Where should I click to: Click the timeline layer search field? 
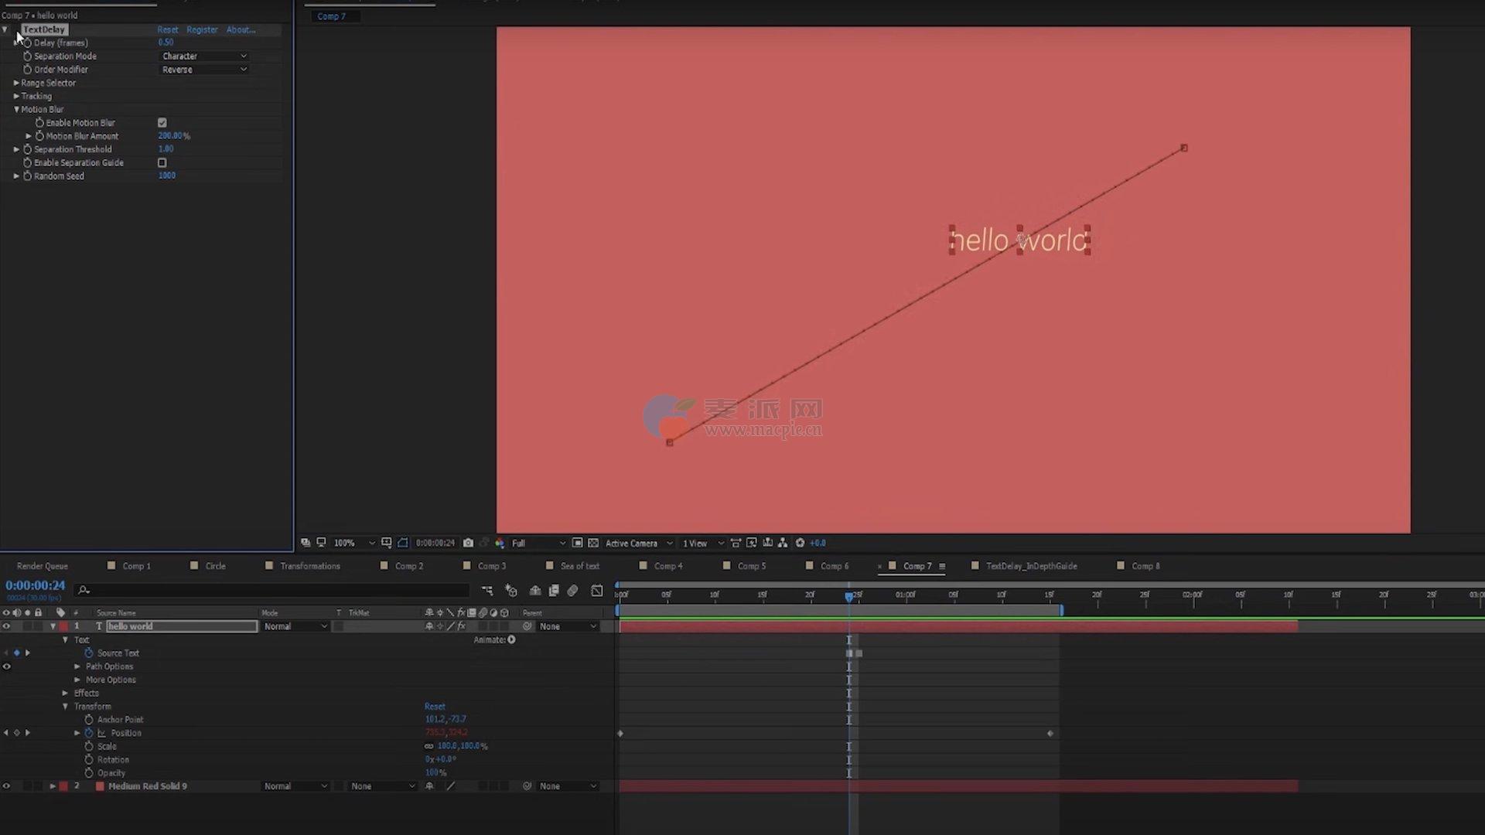pyautogui.click(x=271, y=591)
